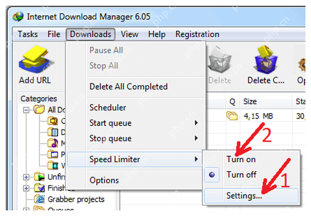Select the Unfinished folder icon
This screenshot has width=311, height=216.
pos(39,177)
